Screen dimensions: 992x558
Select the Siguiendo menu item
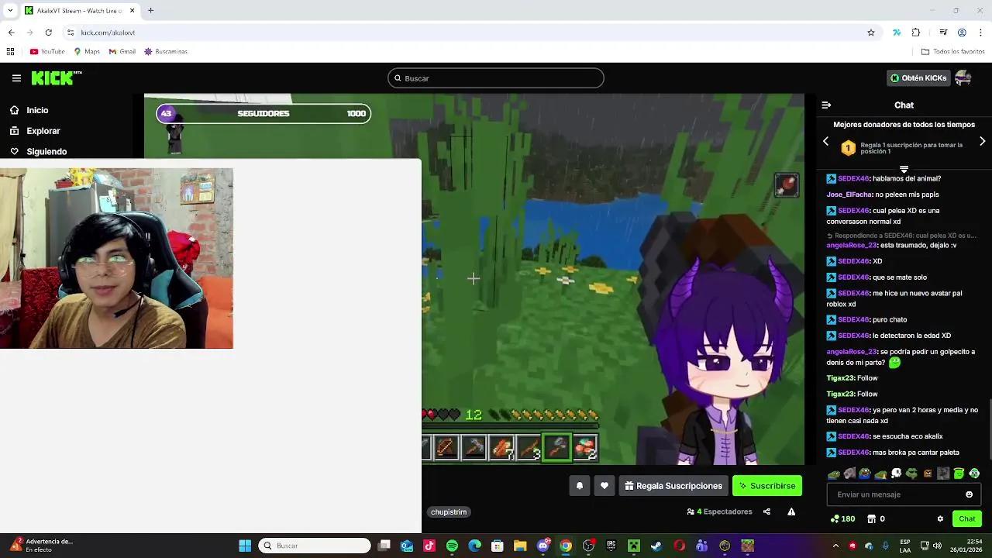(x=46, y=151)
